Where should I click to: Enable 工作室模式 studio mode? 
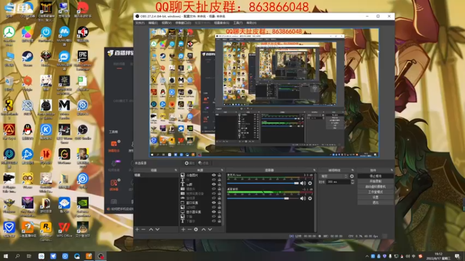[375, 192]
